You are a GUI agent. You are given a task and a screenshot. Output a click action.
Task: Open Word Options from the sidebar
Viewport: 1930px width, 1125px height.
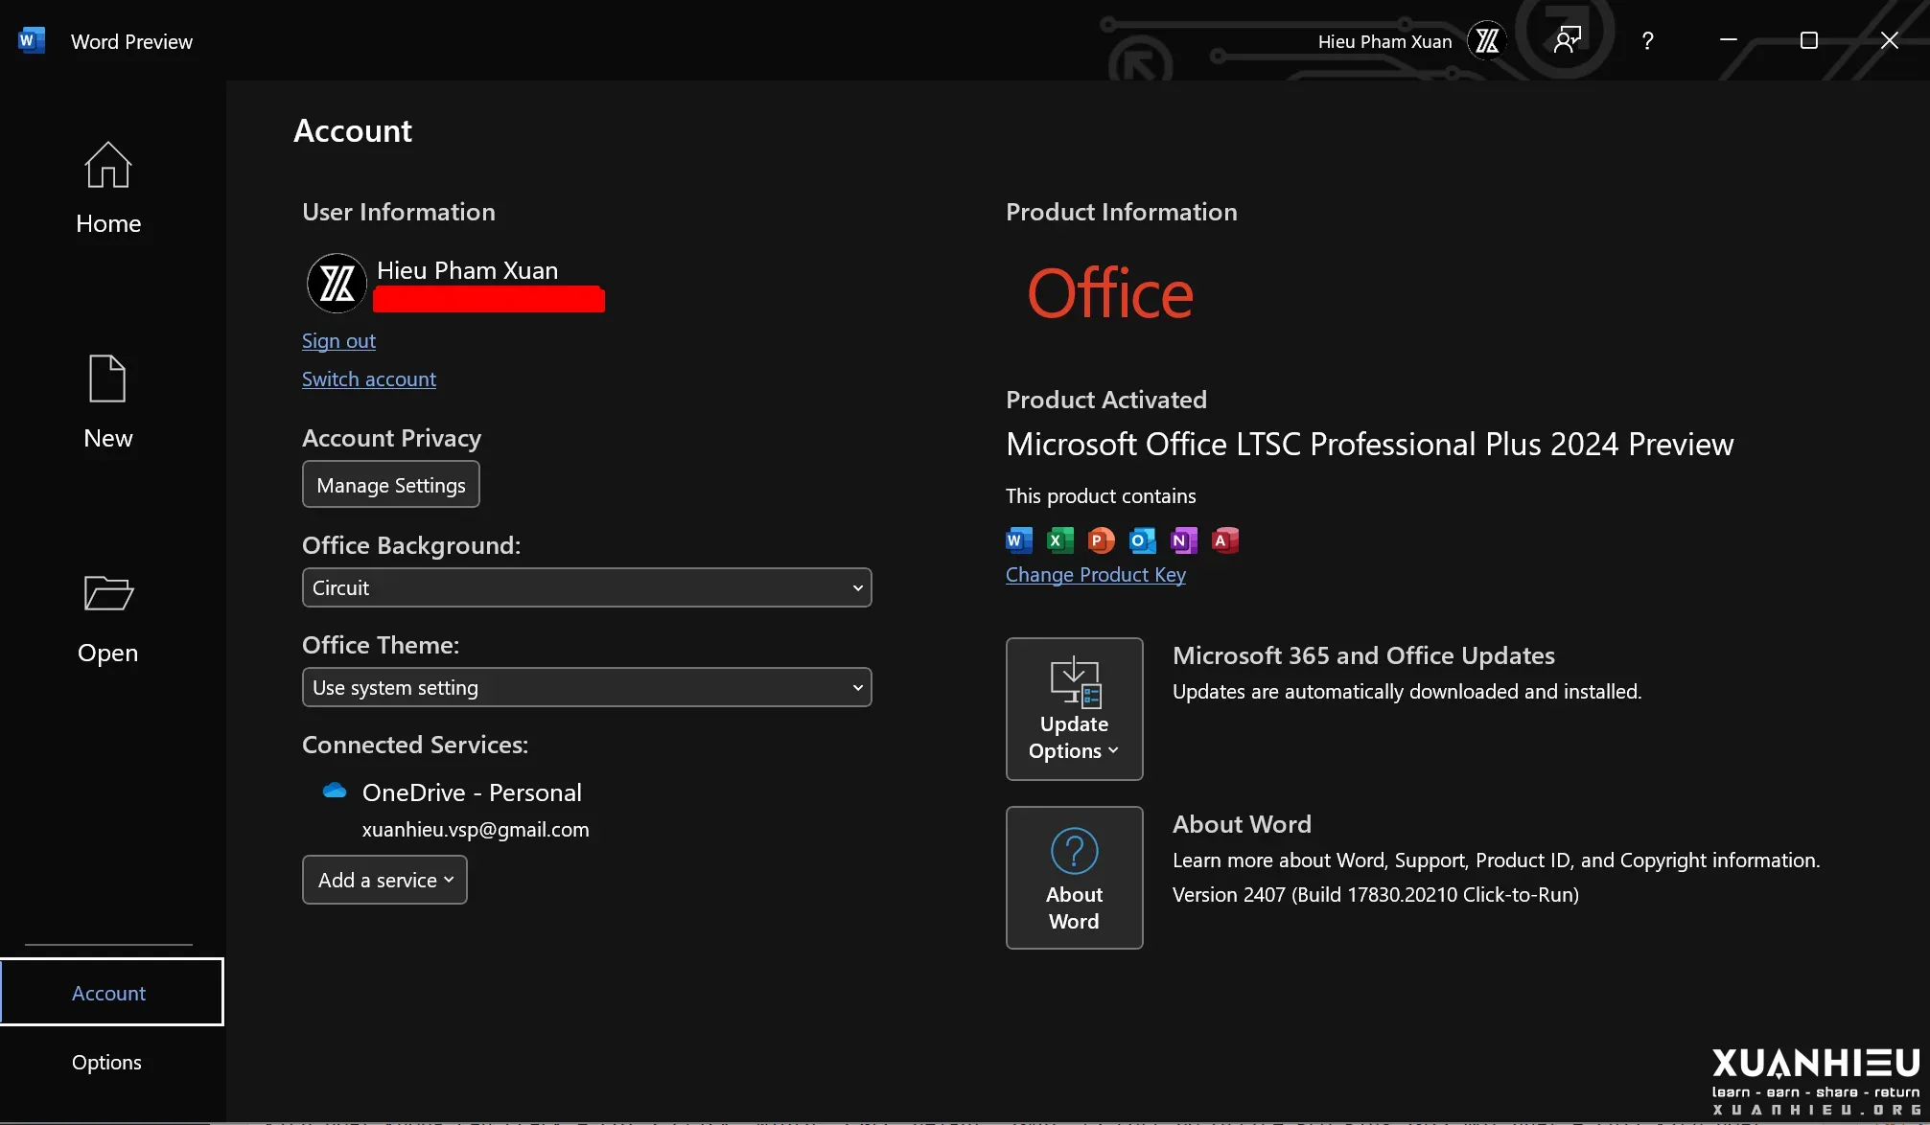click(x=106, y=1062)
